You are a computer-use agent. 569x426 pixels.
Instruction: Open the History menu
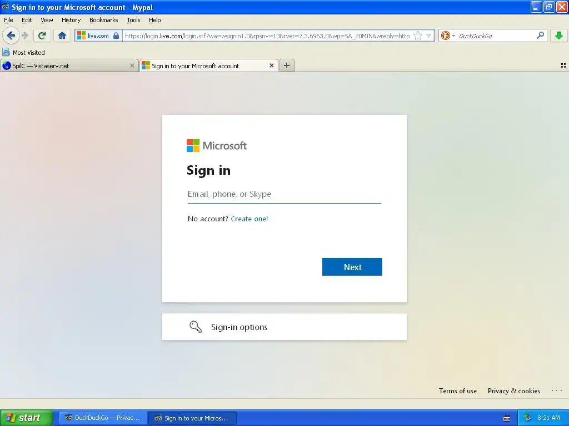pyautogui.click(x=71, y=20)
